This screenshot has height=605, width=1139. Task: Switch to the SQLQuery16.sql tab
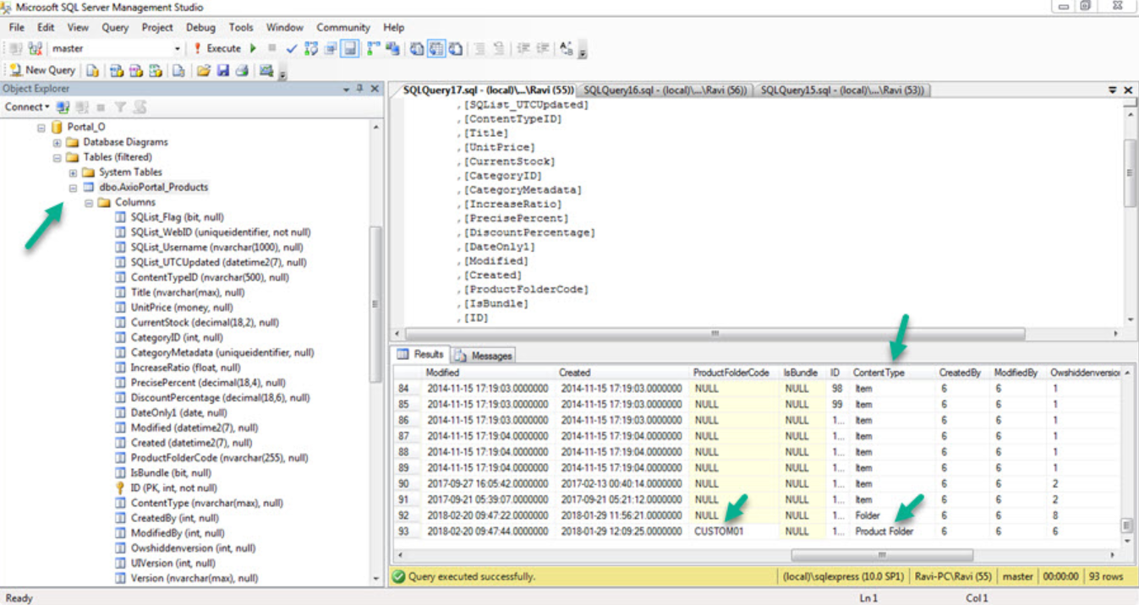click(x=665, y=90)
